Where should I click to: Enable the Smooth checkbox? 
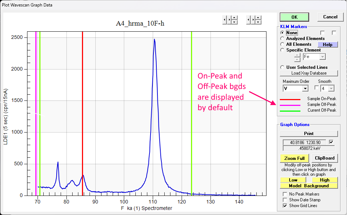pyautogui.click(x=317, y=88)
